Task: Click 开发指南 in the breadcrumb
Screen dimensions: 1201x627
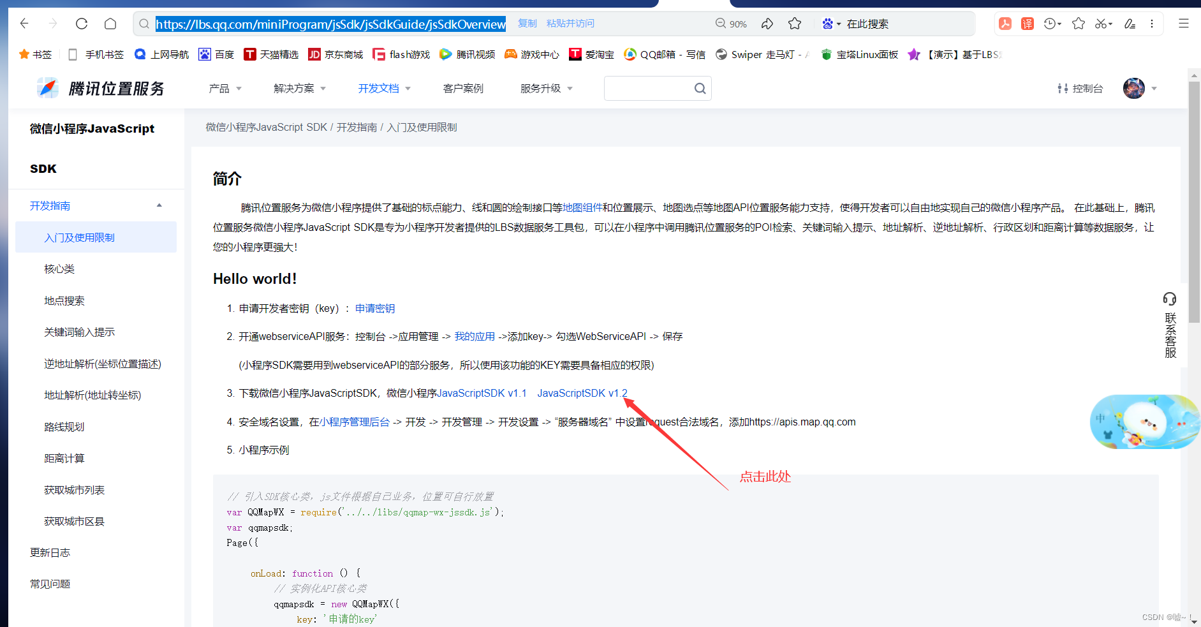Action: pos(357,127)
